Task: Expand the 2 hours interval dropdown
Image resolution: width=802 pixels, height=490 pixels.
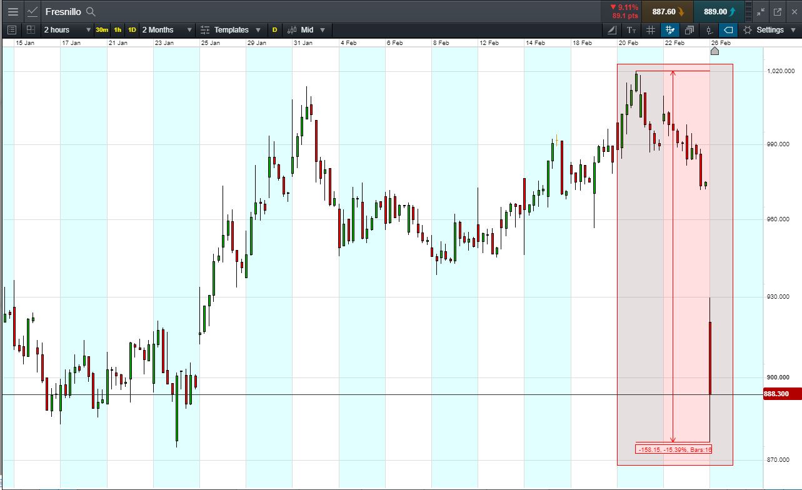Action: click(x=67, y=30)
